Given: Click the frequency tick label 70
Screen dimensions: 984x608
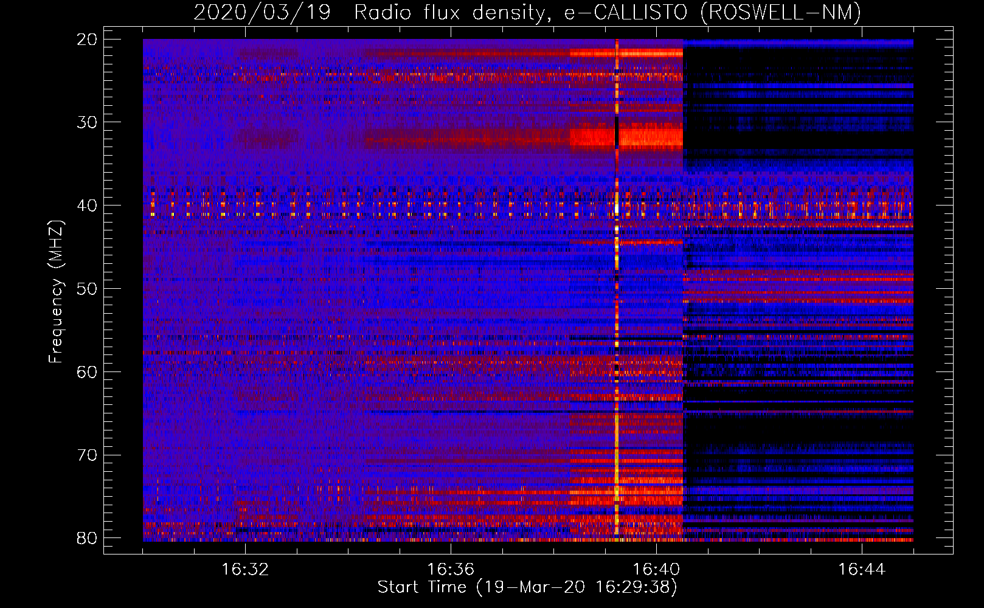Looking at the screenshot, I should point(88,455).
